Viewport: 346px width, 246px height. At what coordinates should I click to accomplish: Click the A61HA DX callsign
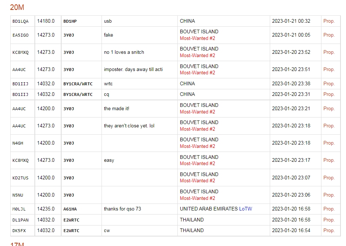tap(70, 209)
